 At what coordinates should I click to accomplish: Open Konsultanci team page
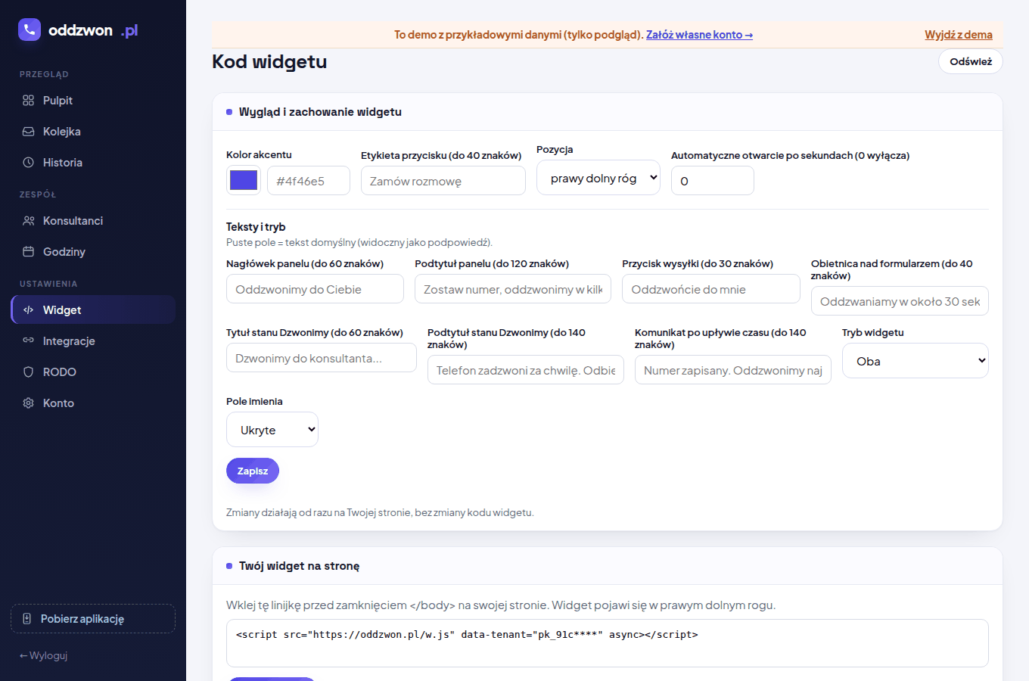pos(93,221)
